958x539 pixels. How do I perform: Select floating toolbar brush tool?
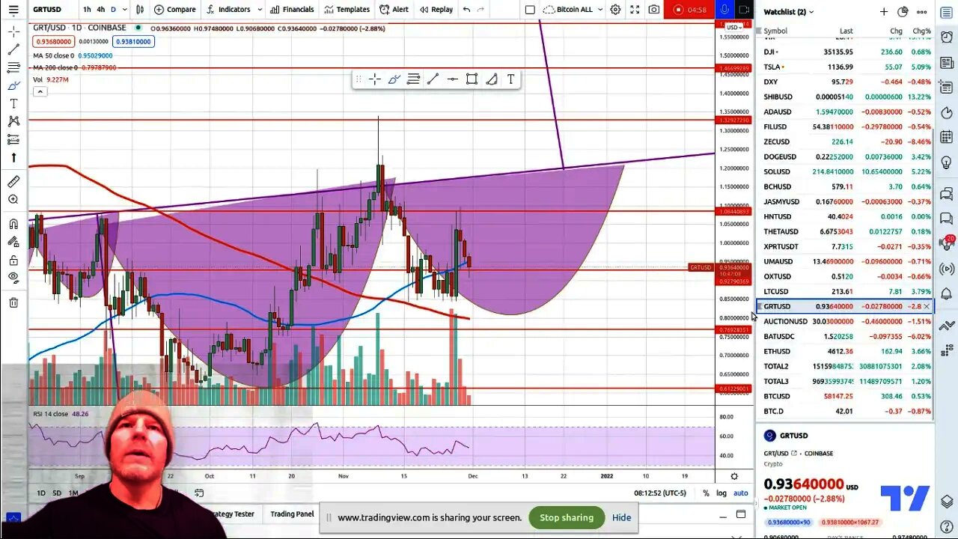click(x=394, y=79)
